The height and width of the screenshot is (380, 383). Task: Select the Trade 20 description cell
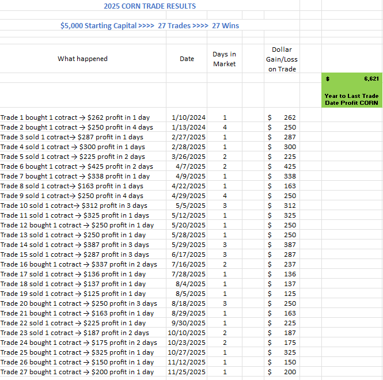coord(78,303)
